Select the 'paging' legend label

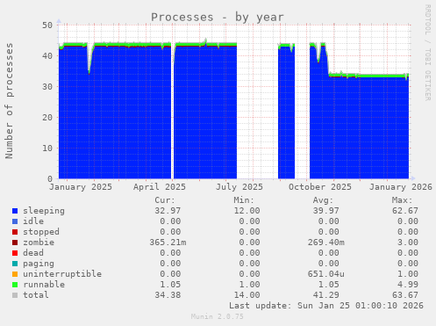[39, 264]
